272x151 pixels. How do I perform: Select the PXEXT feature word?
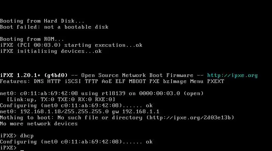pyautogui.click(x=215, y=81)
